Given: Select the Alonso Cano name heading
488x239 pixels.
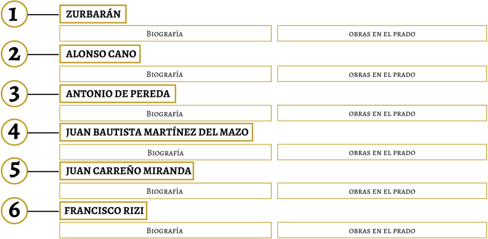Looking at the screenshot, I should coord(101,54).
